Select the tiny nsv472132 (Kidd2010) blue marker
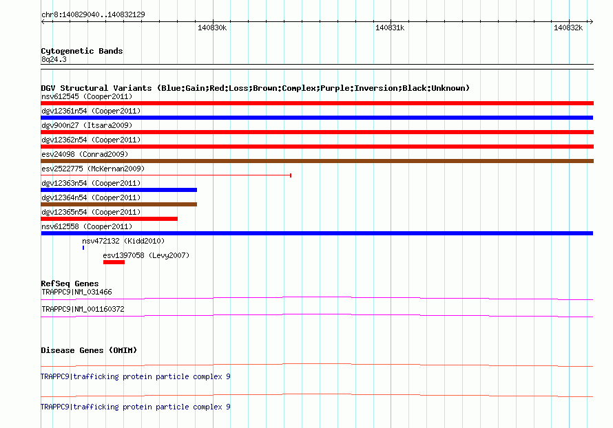The height and width of the screenshot is (428, 613). coord(83,248)
